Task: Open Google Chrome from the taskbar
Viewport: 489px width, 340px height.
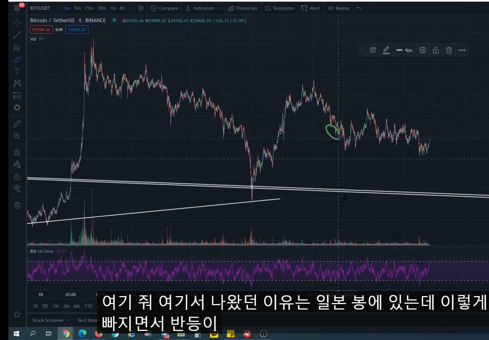Action: [66, 333]
